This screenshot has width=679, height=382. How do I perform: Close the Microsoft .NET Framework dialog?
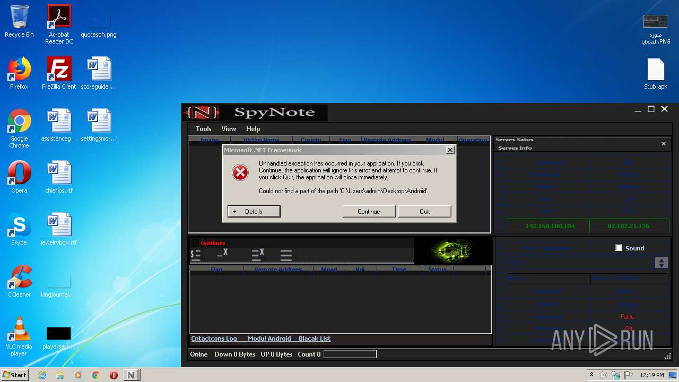pyautogui.click(x=450, y=150)
